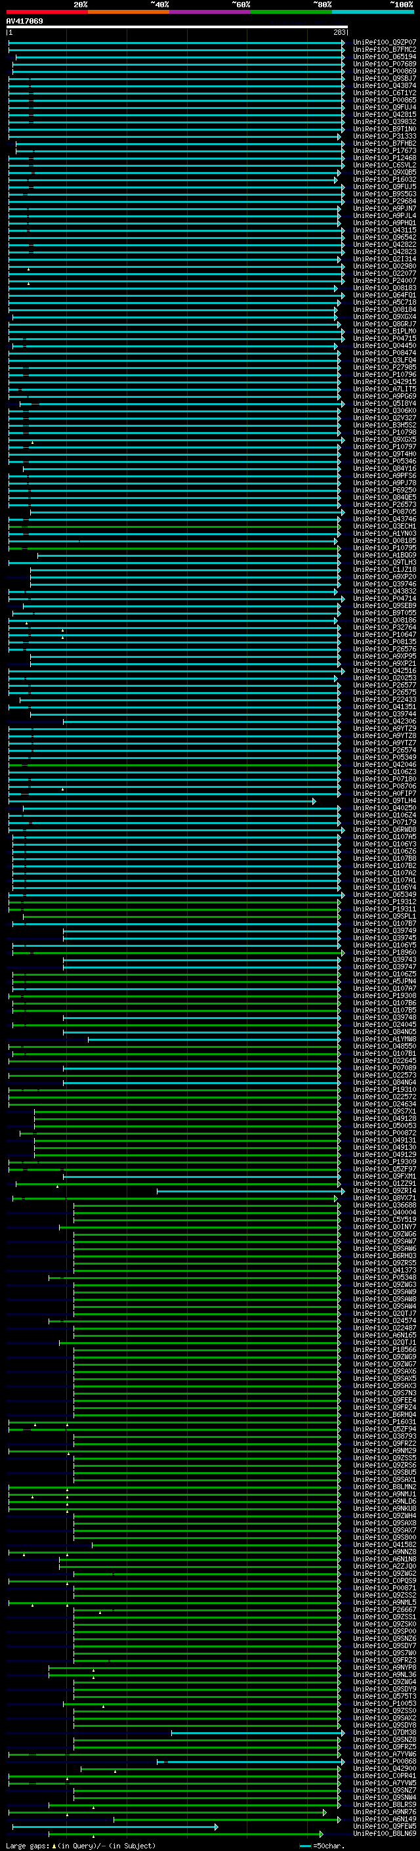Select hit UniRef100_P19312

[385, 902]
